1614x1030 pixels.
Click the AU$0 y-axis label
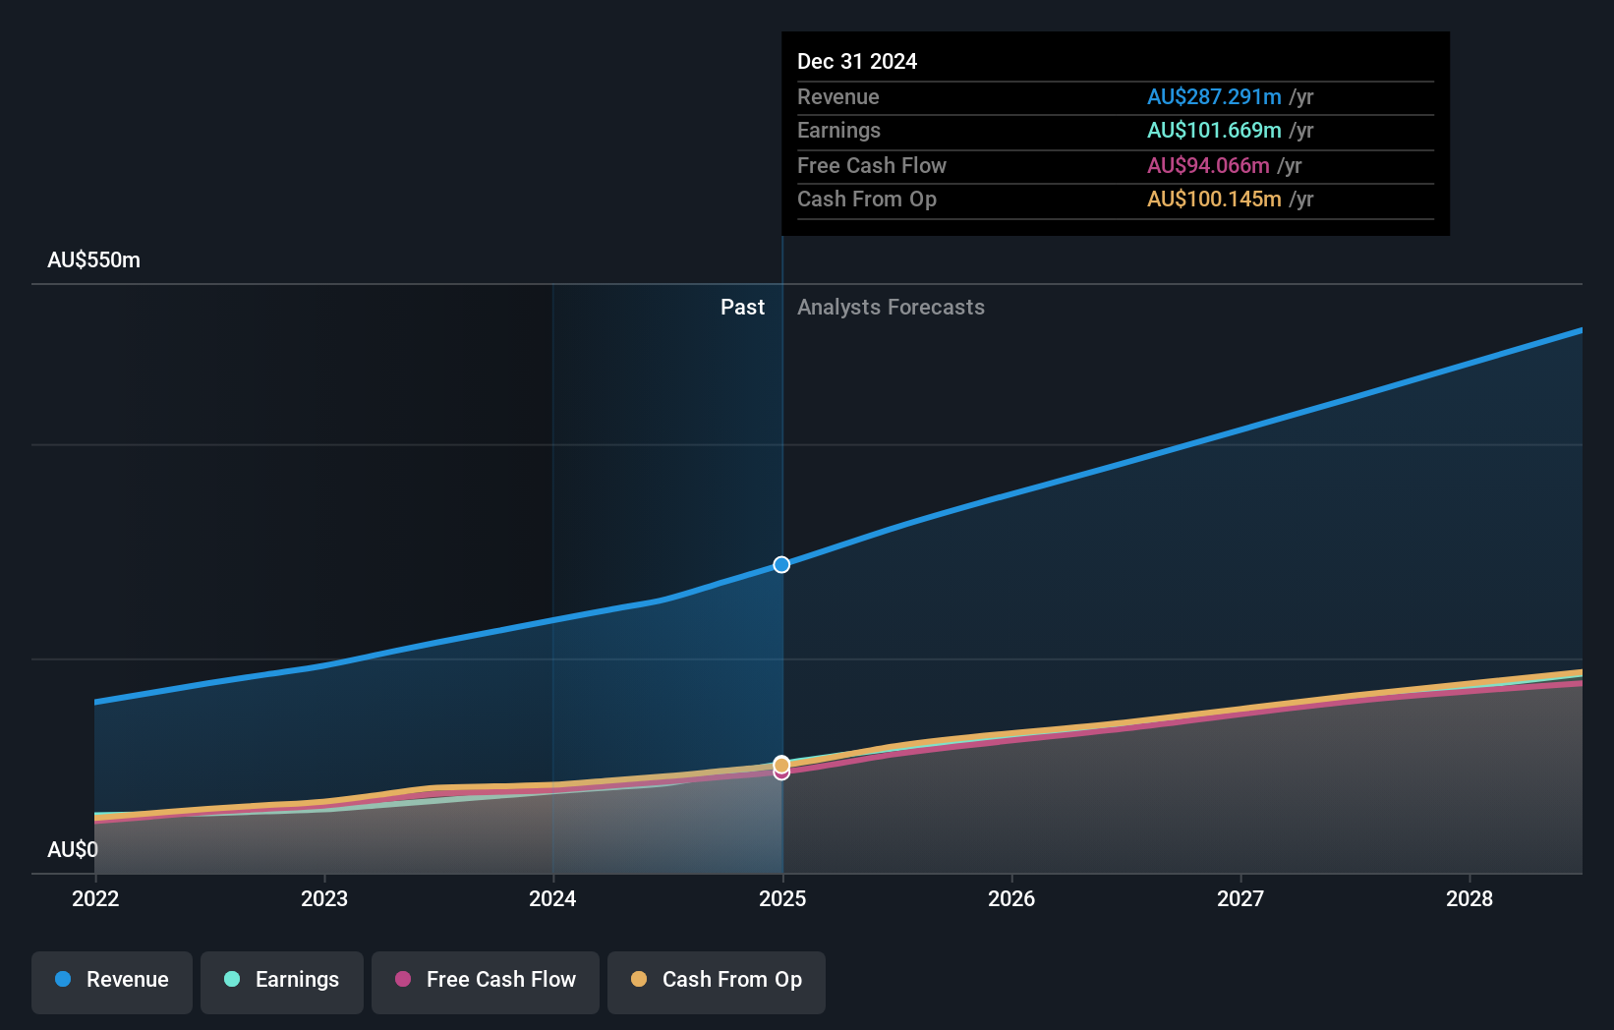coord(73,849)
